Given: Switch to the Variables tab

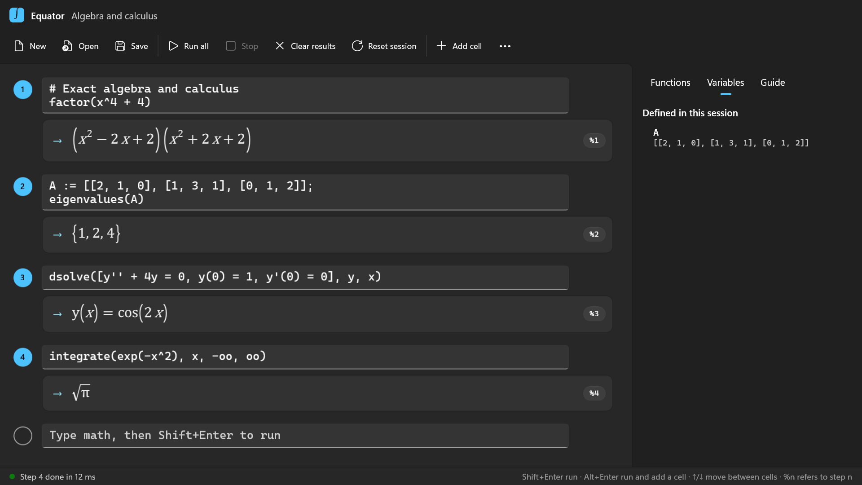Looking at the screenshot, I should coord(726,83).
